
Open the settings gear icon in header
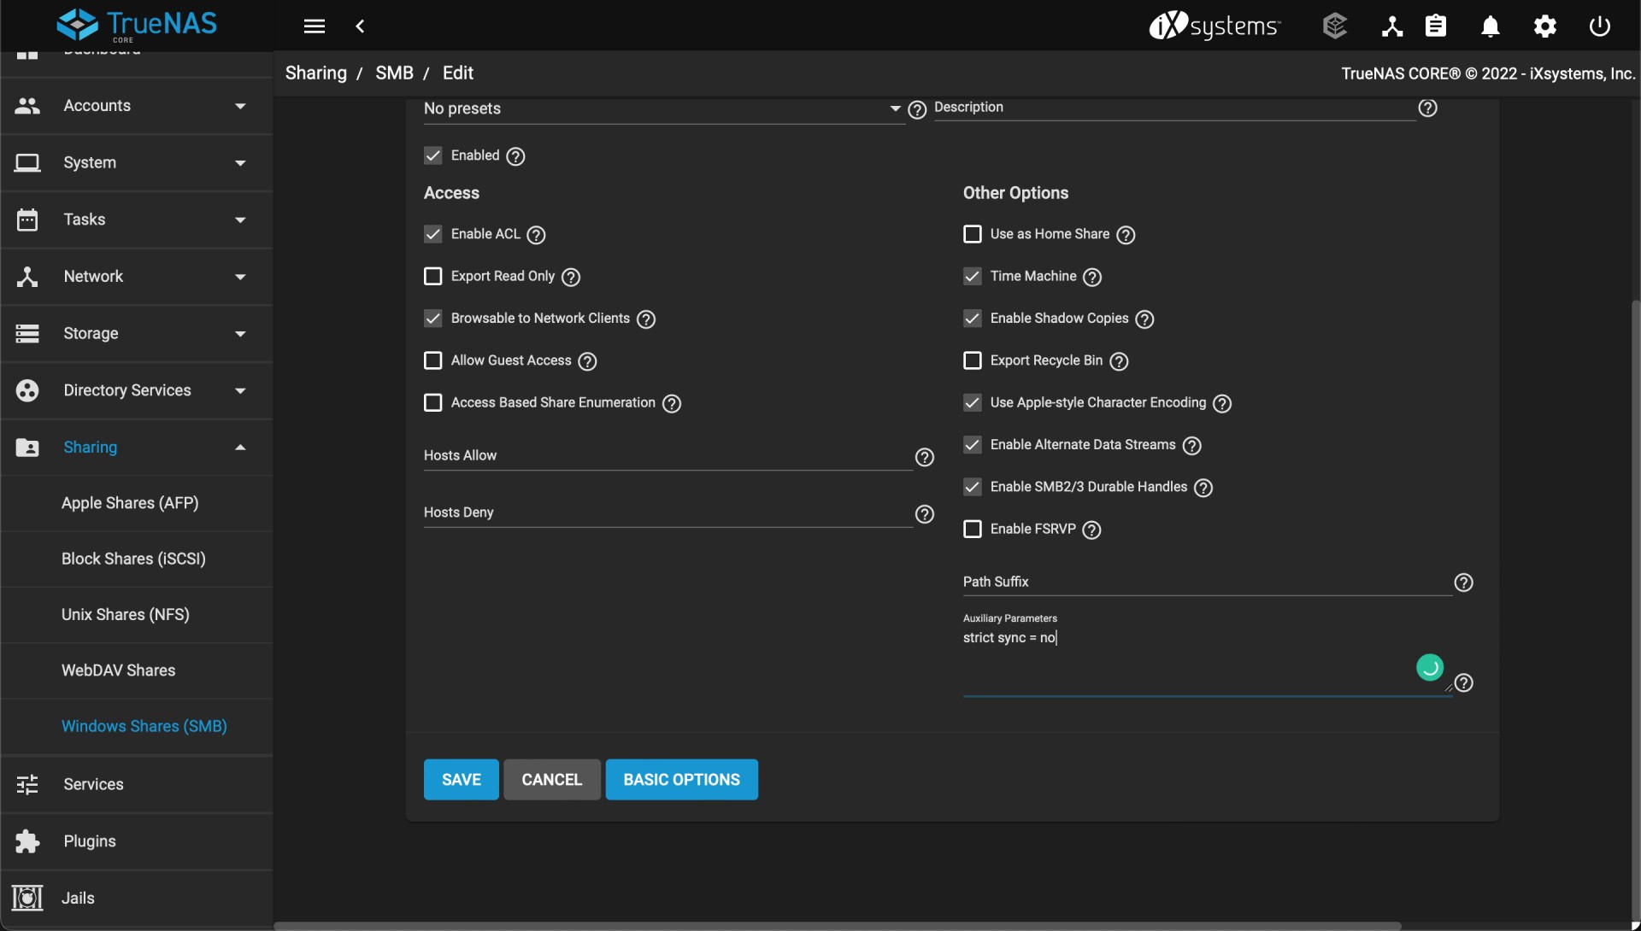click(1544, 26)
